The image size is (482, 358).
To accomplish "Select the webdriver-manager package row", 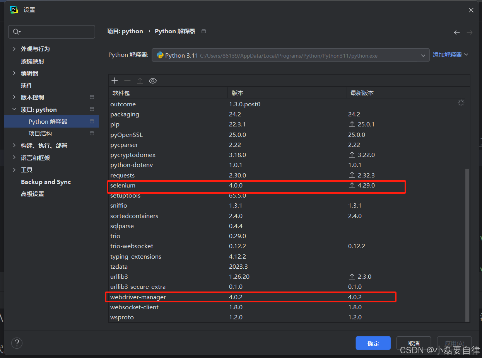I will coord(287,297).
